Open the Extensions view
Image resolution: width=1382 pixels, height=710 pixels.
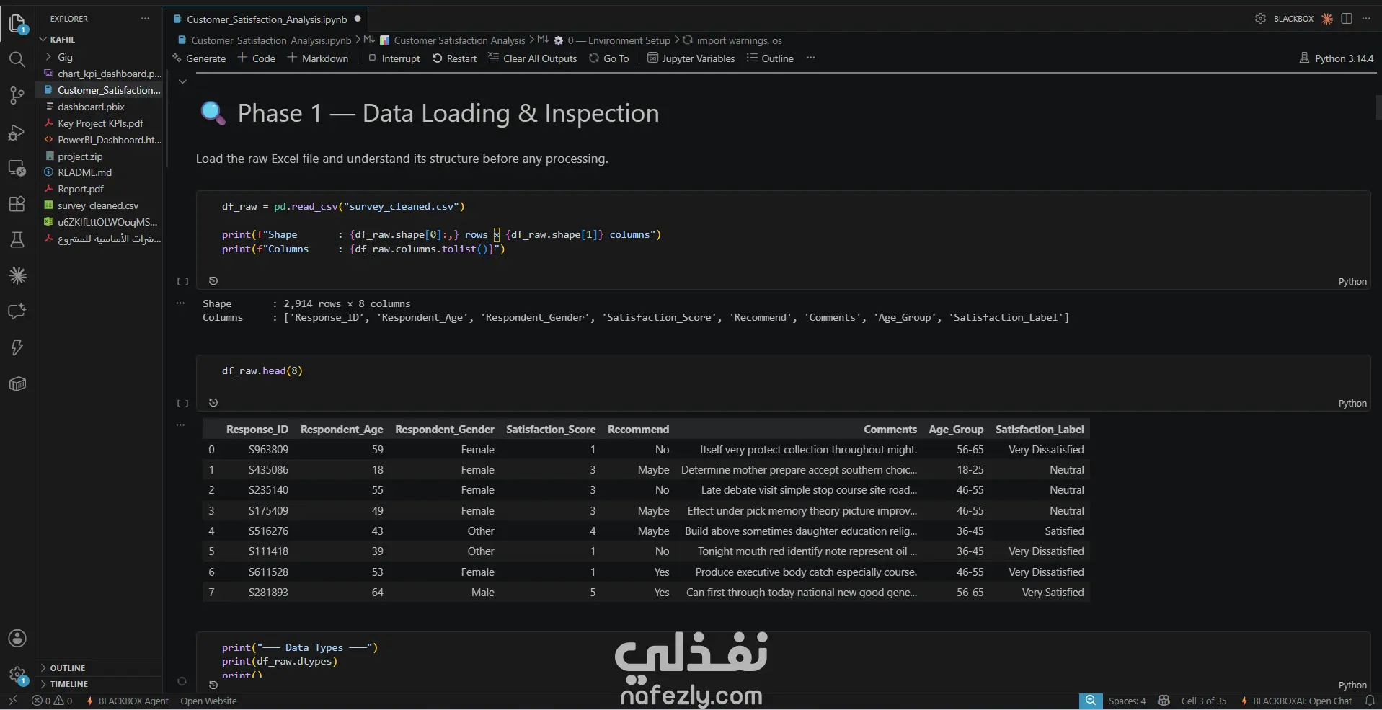pyautogui.click(x=17, y=204)
